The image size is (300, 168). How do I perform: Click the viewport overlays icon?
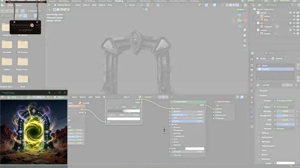coord(215,5)
